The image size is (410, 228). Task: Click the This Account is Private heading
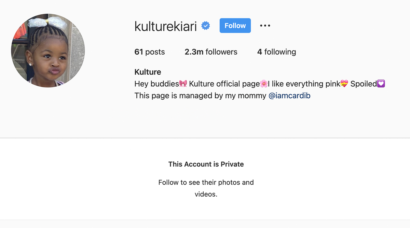pyautogui.click(x=206, y=164)
